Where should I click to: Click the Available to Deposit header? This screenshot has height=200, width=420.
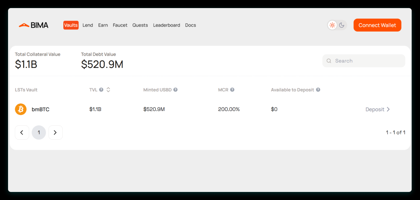click(293, 90)
